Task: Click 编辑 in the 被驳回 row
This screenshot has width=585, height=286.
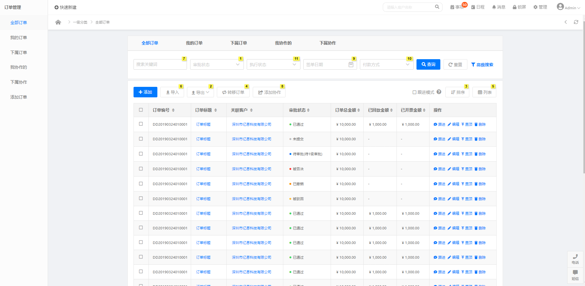Action: pyautogui.click(x=453, y=199)
